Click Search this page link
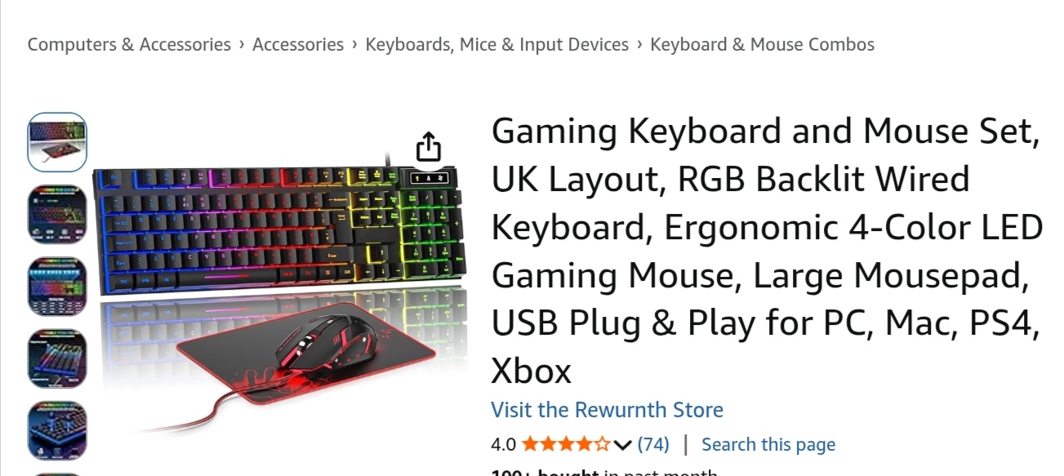 point(768,444)
